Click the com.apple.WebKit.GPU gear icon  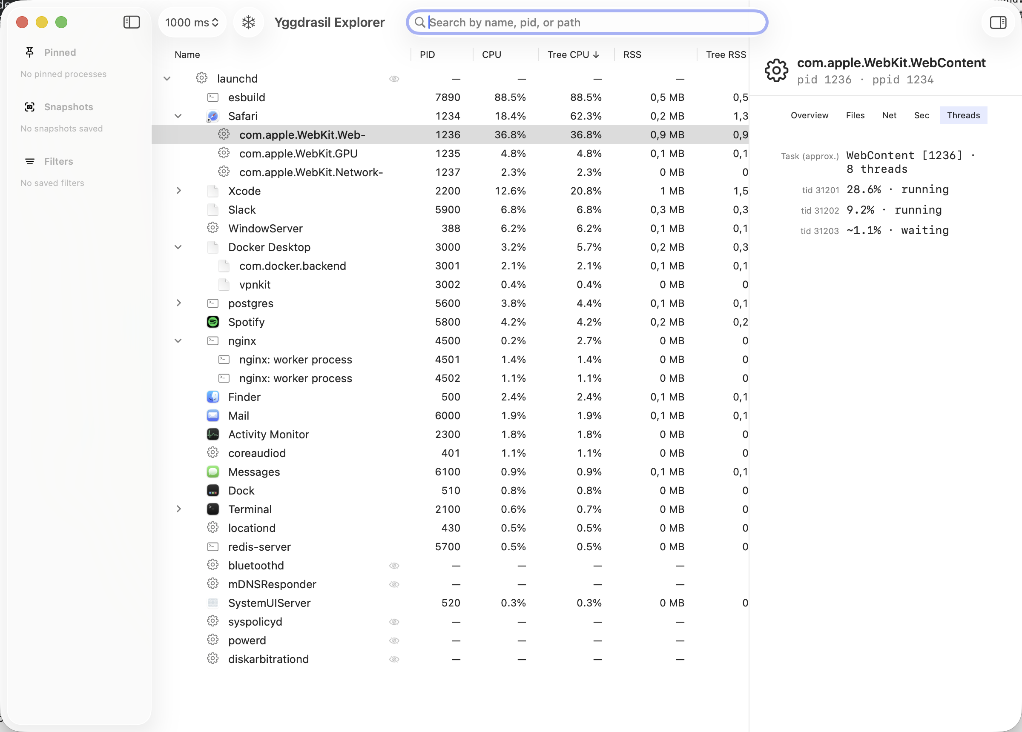224,153
